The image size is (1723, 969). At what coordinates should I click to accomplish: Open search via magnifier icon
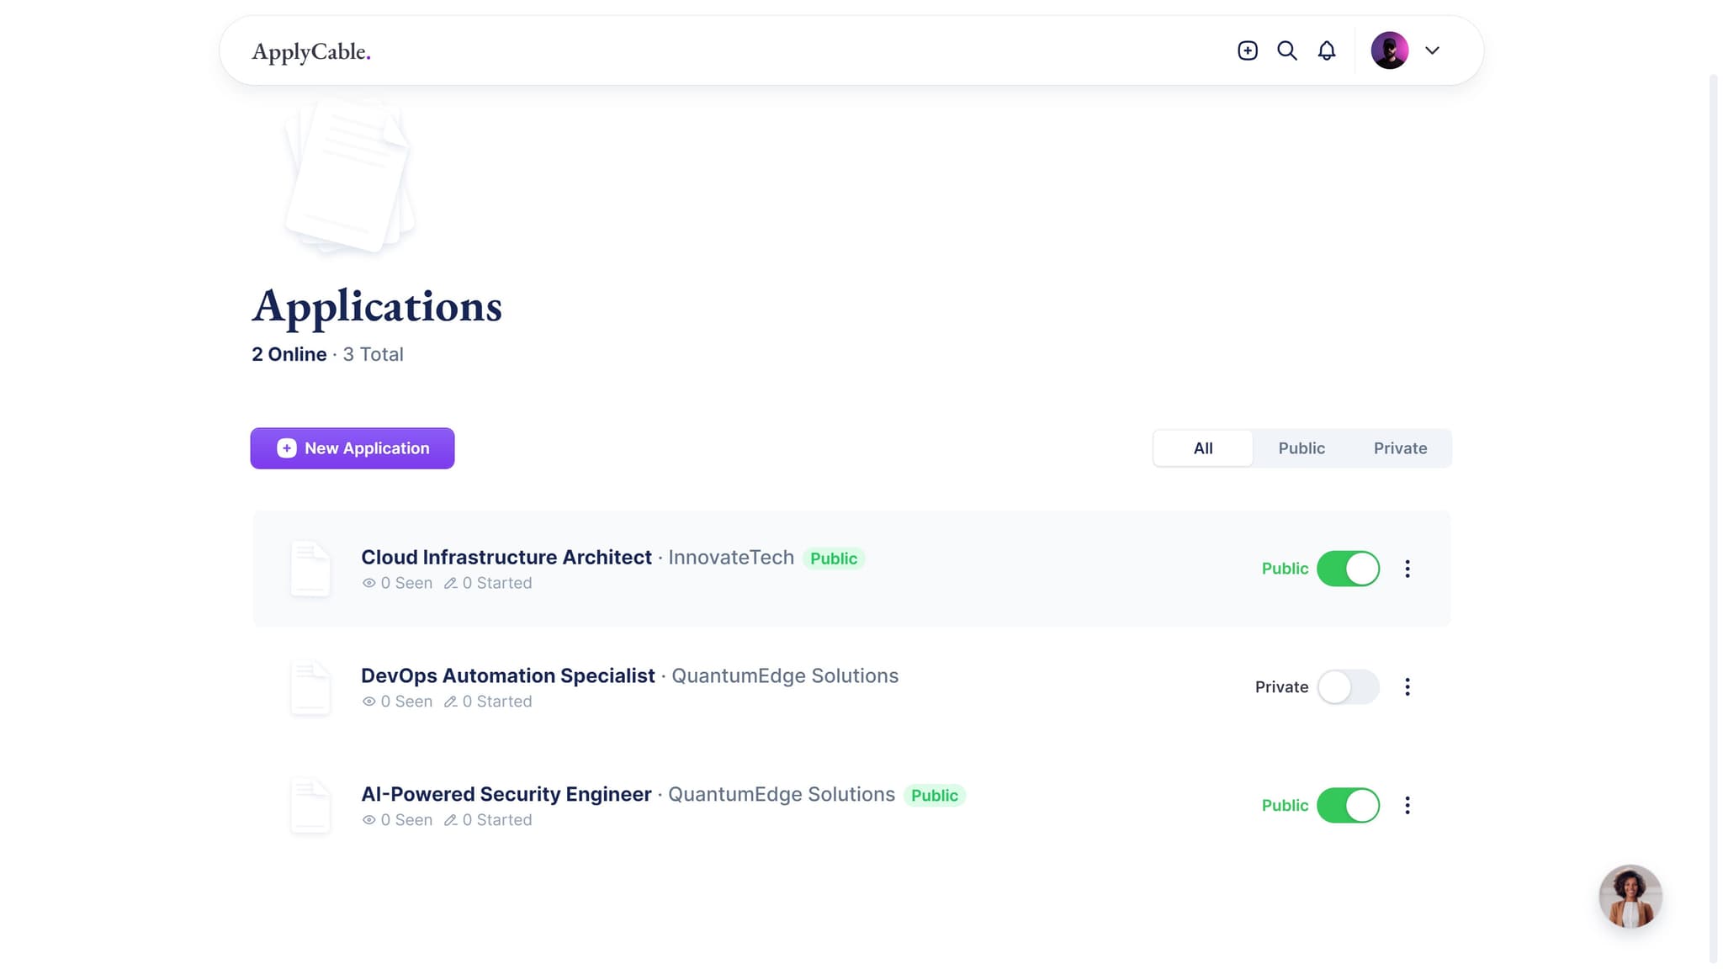(1287, 50)
